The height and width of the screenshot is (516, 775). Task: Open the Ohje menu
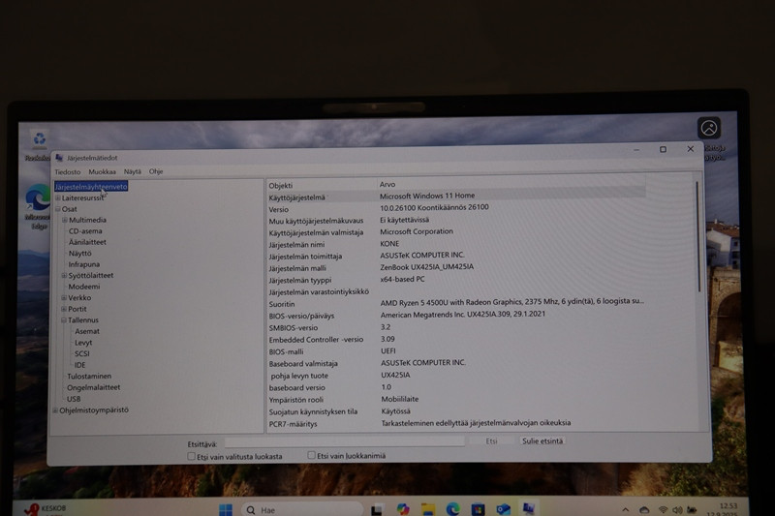pyautogui.click(x=156, y=171)
